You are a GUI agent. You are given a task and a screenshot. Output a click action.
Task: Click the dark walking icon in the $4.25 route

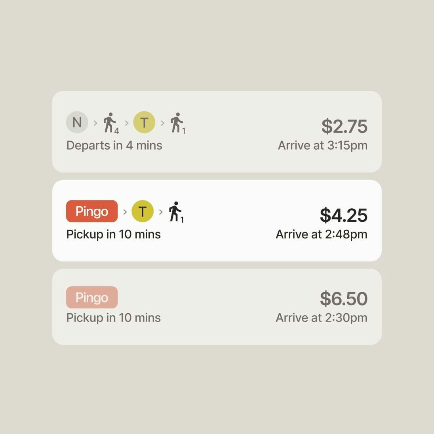tap(176, 212)
